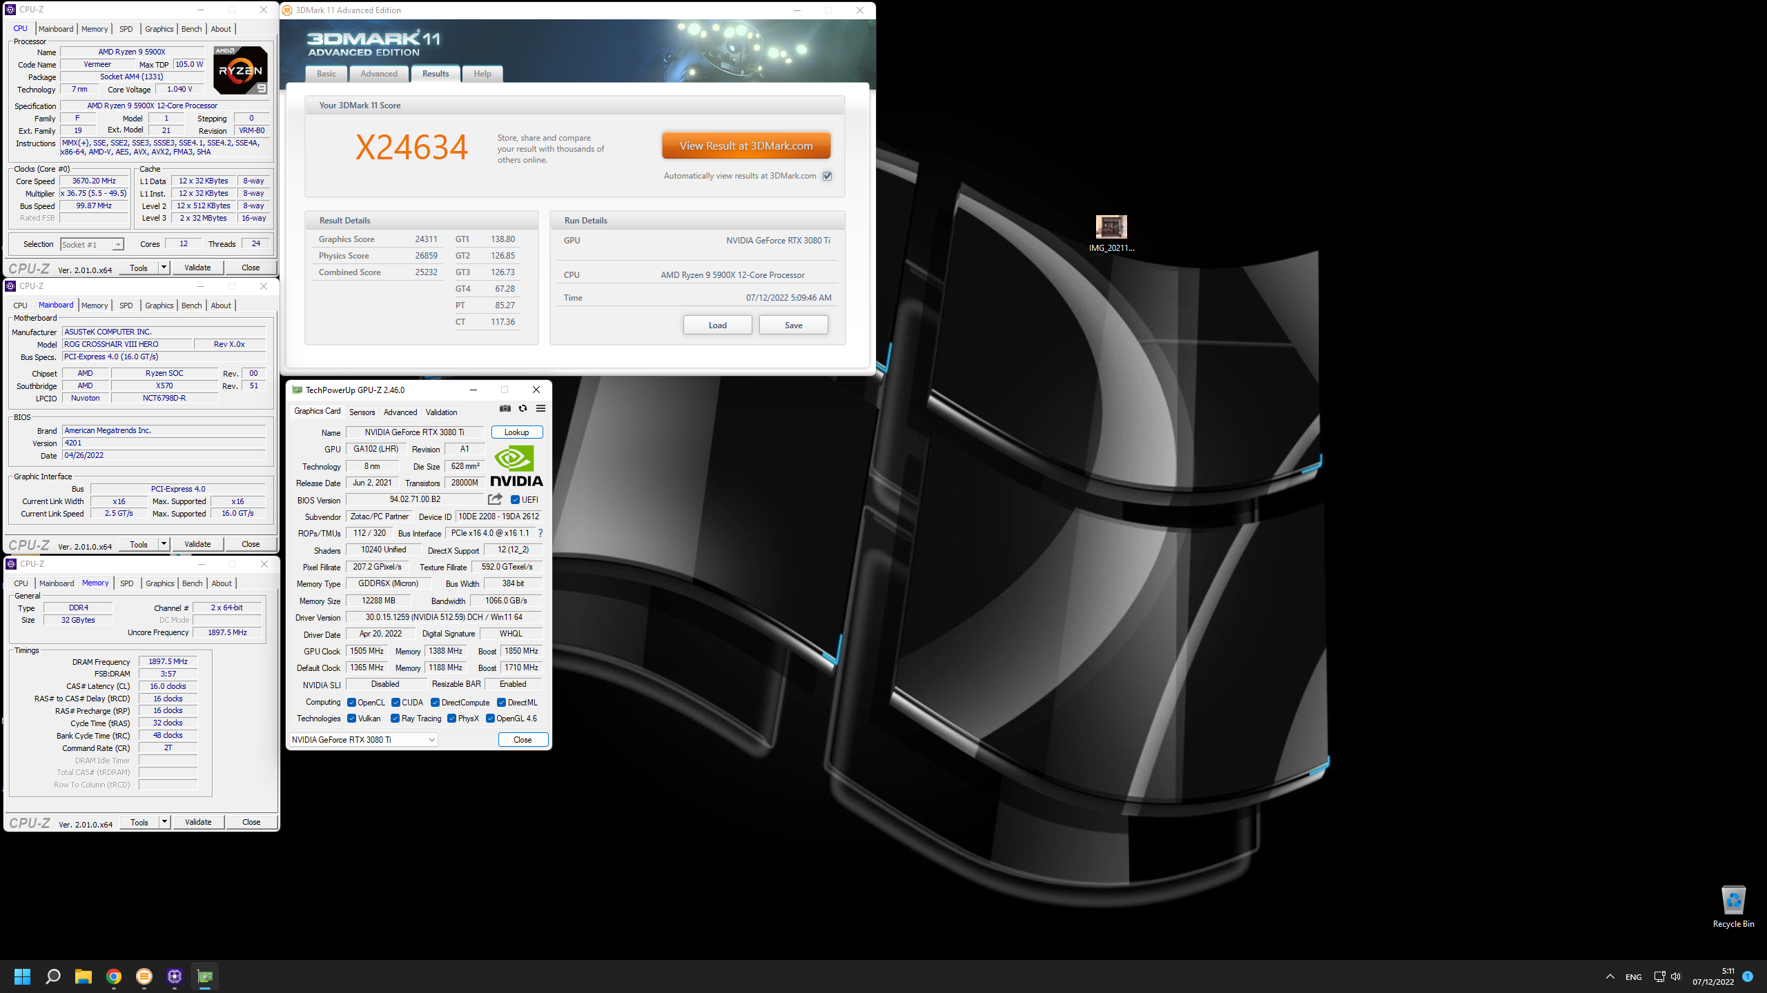Click X24634 score text
This screenshot has height=993, width=1767.
411,147
